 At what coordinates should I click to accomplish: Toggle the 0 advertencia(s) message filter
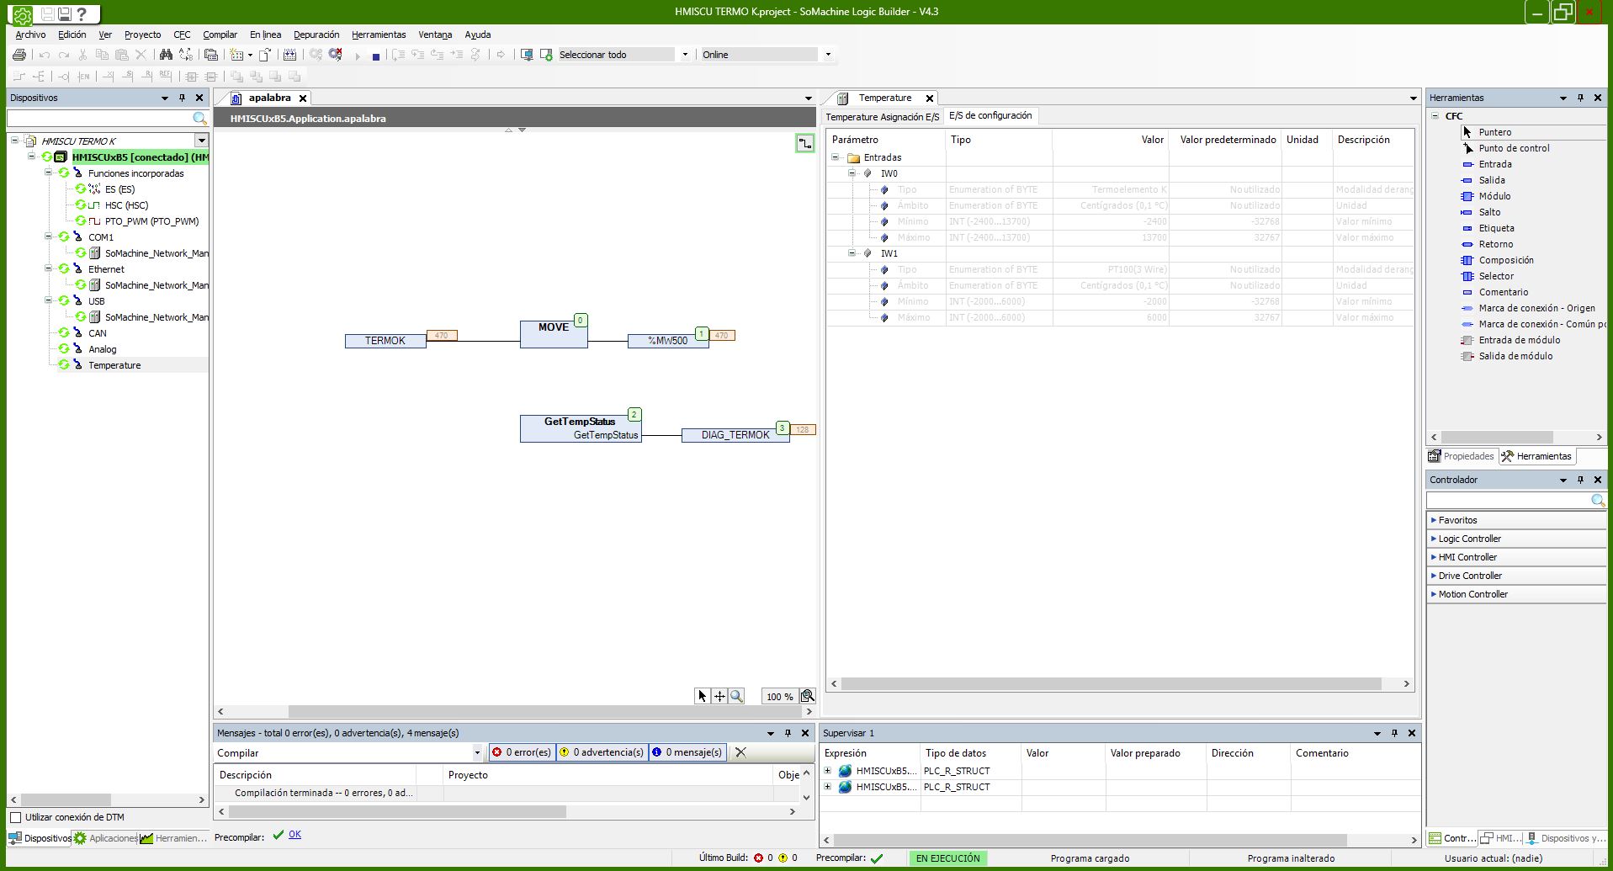point(602,752)
